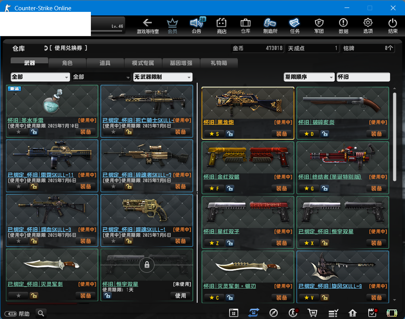This screenshot has height=319, width=405.
Task: Open the 军团 clan shield icon
Action: (319, 26)
